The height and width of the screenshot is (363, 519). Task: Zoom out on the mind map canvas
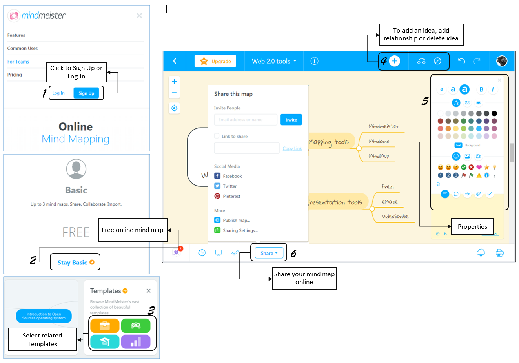click(174, 93)
